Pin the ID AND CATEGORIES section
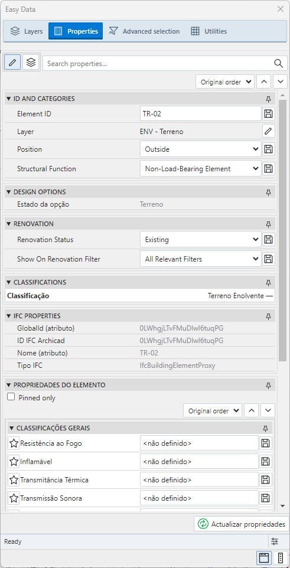 click(268, 99)
